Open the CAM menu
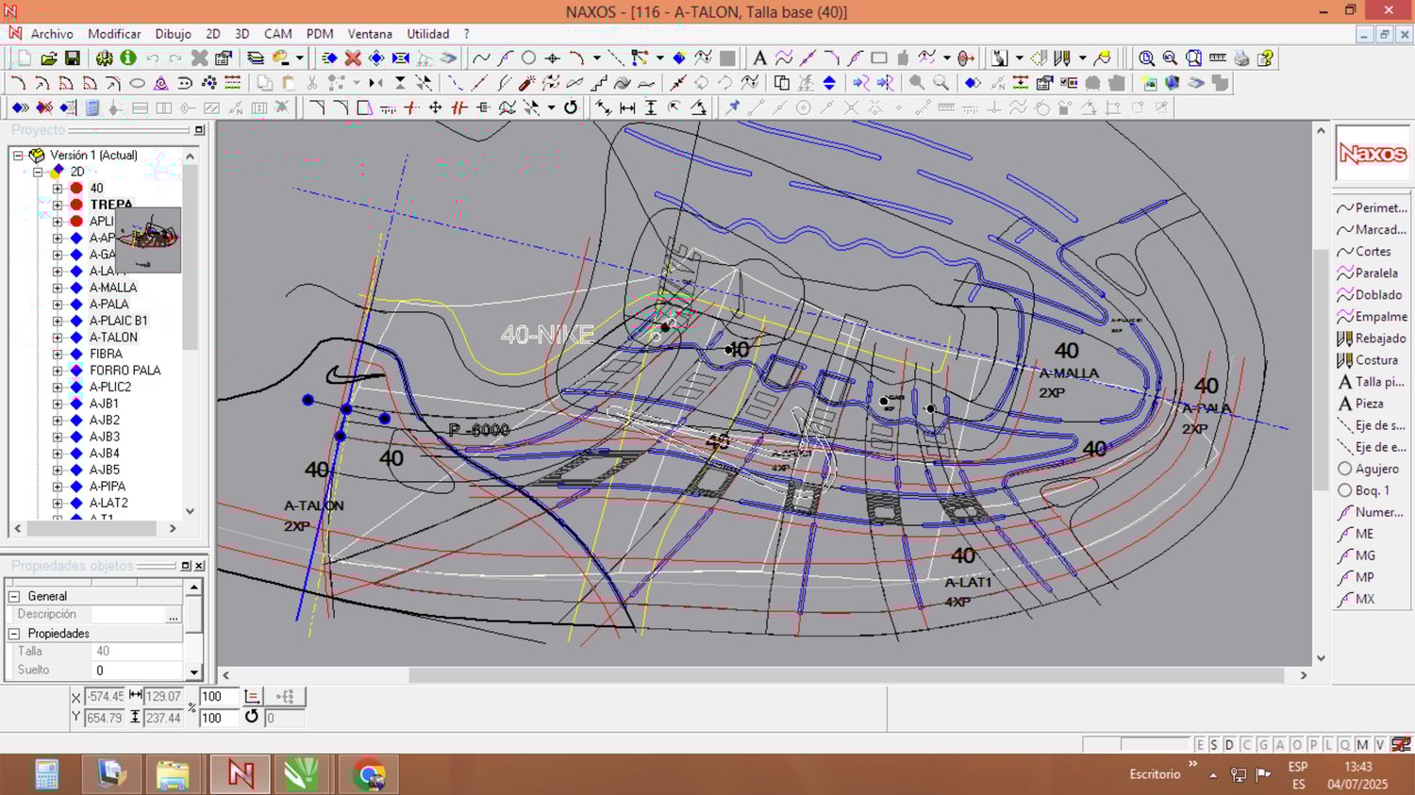 pyautogui.click(x=277, y=34)
